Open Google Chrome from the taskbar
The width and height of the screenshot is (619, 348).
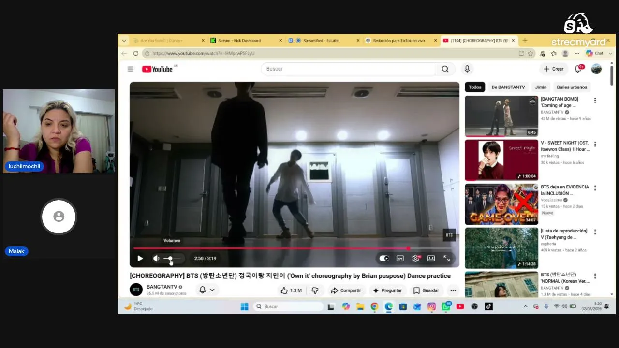(x=374, y=306)
